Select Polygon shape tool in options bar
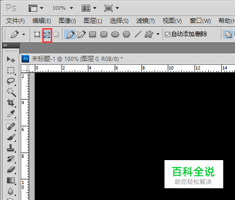The height and width of the screenshot is (200, 235). 126,34
